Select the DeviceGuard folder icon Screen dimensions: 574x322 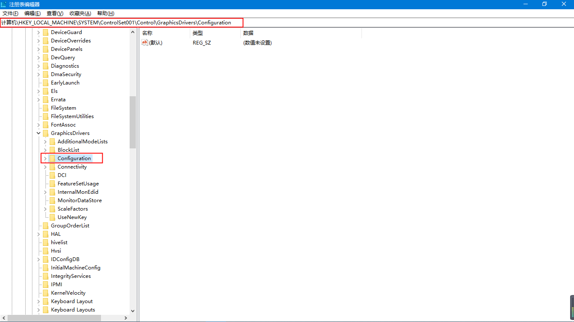click(x=45, y=32)
